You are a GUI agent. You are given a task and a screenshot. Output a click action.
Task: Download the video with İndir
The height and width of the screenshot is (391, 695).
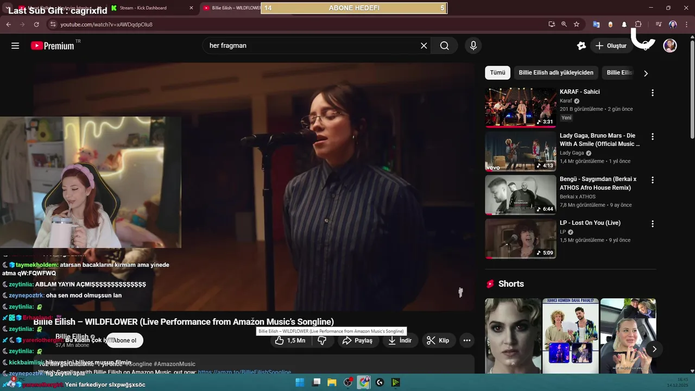tap(400, 340)
